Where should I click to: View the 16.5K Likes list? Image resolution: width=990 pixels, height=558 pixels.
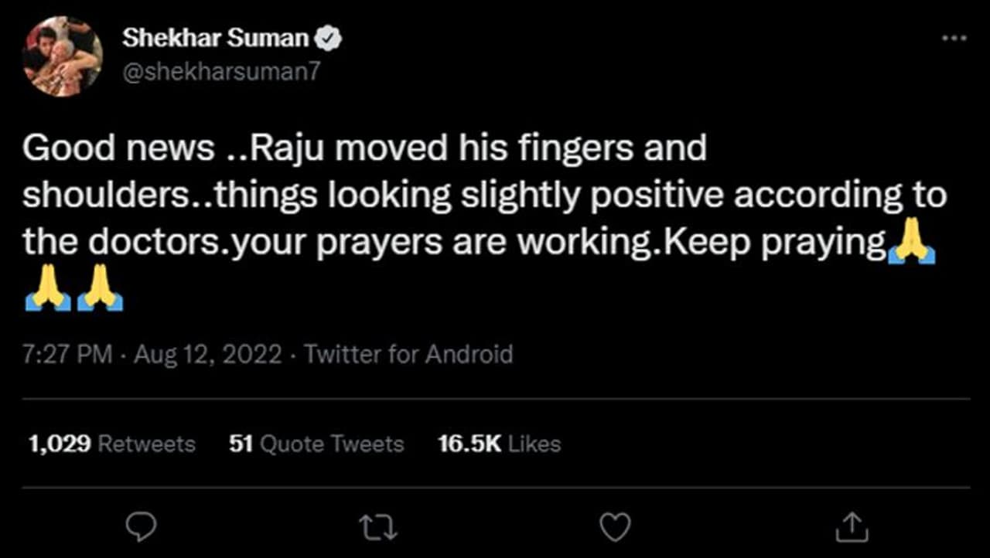click(499, 444)
